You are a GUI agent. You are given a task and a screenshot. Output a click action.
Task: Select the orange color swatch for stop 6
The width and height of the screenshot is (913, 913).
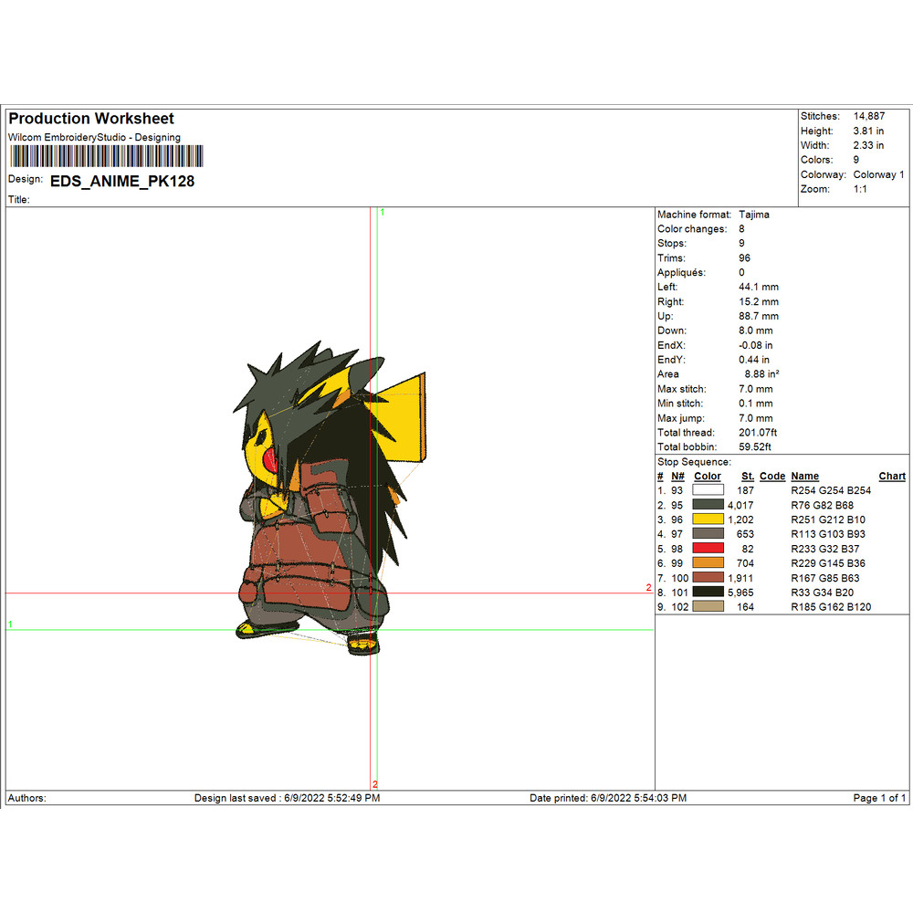point(708,563)
